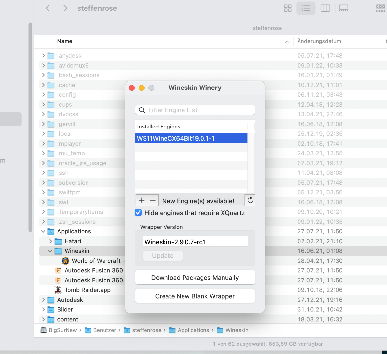
Task: Click the World of Warcraft app icon
Action: [x=66, y=261]
